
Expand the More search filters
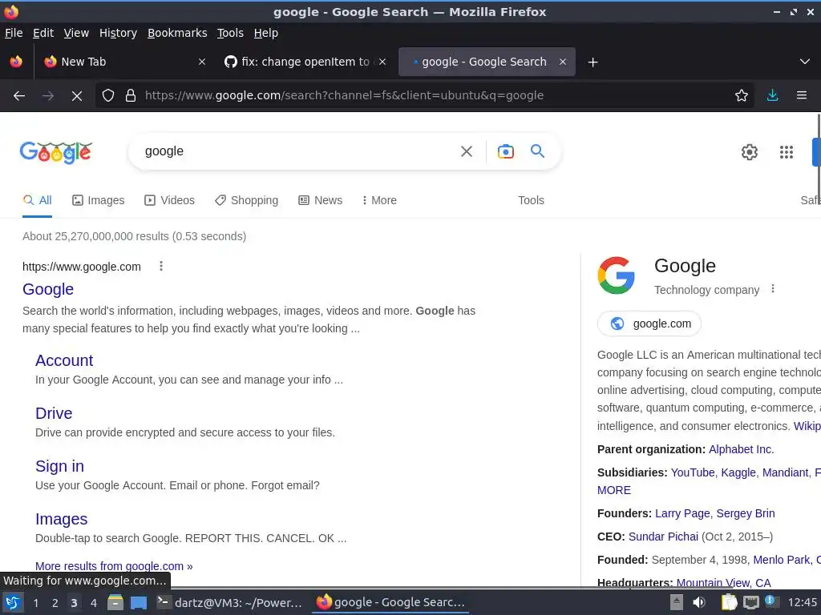click(379, 200)
